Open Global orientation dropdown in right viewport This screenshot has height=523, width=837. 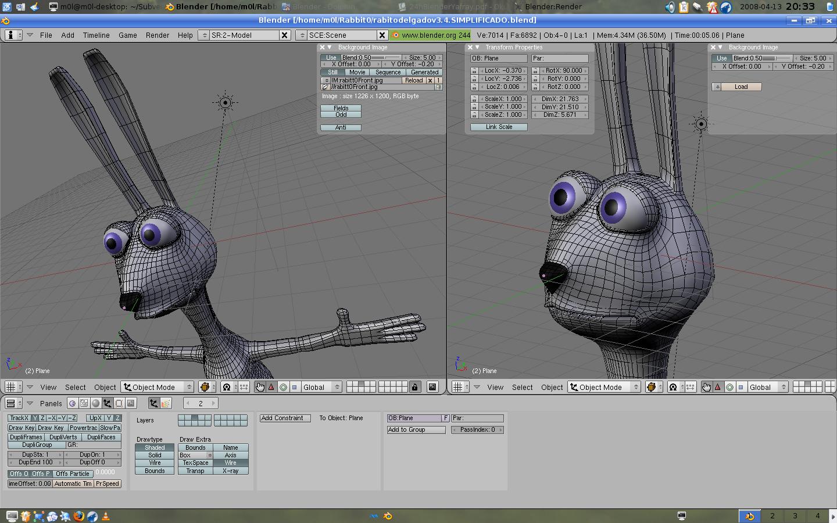[768, 387]
